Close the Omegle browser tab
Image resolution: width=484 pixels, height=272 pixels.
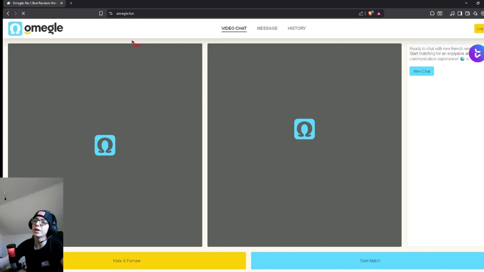[61, 3]
